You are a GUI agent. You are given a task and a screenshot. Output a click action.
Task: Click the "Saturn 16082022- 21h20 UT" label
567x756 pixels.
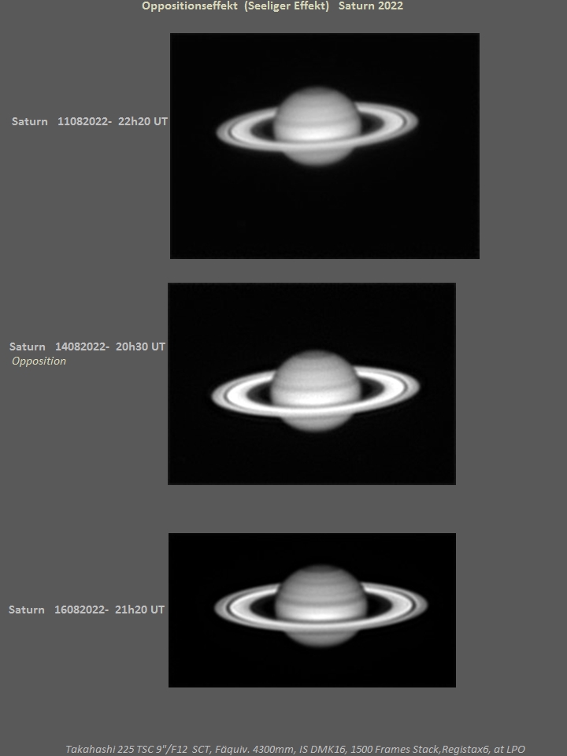click(87, 610)
